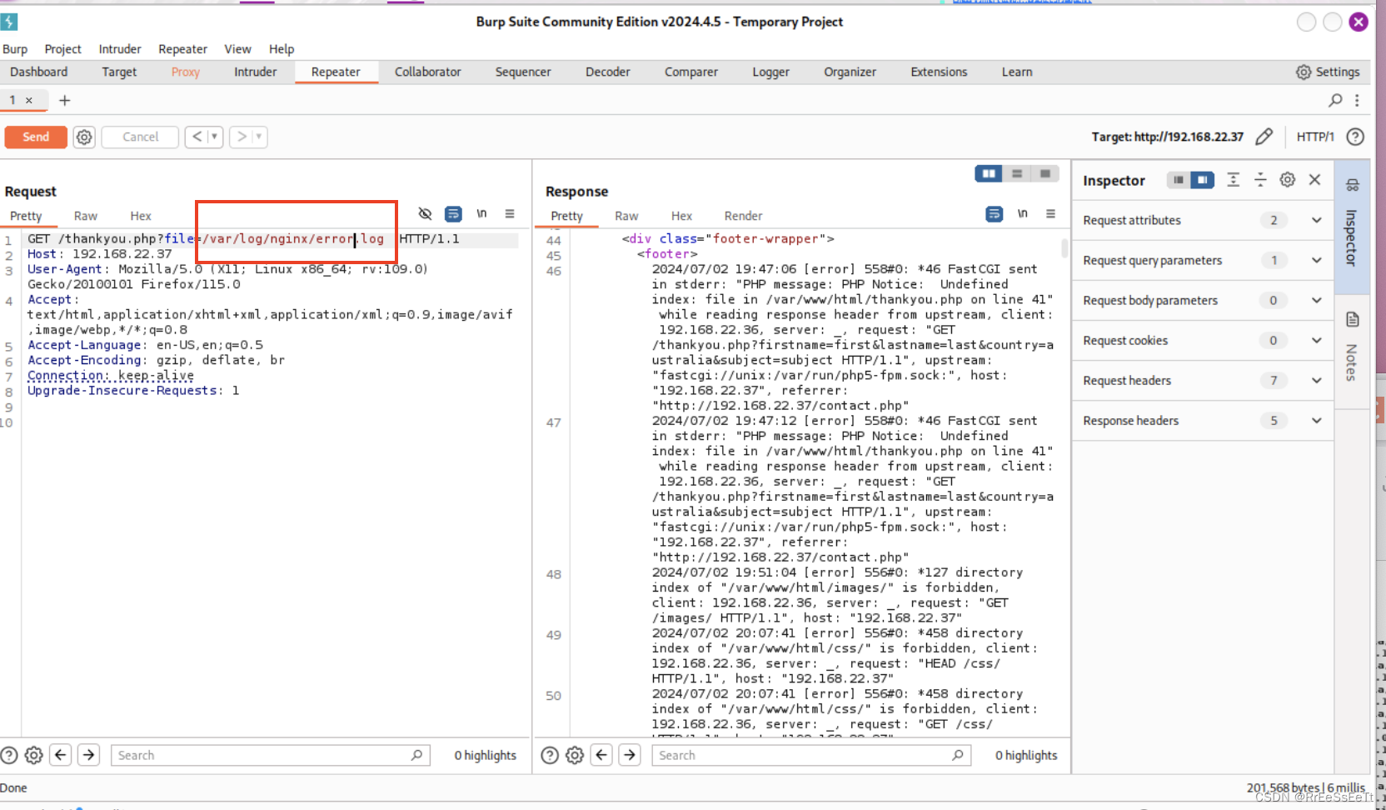Select combined tabbed request/response layout
The width and height of the screenshot is (1386, 810).
(1045, 173)
